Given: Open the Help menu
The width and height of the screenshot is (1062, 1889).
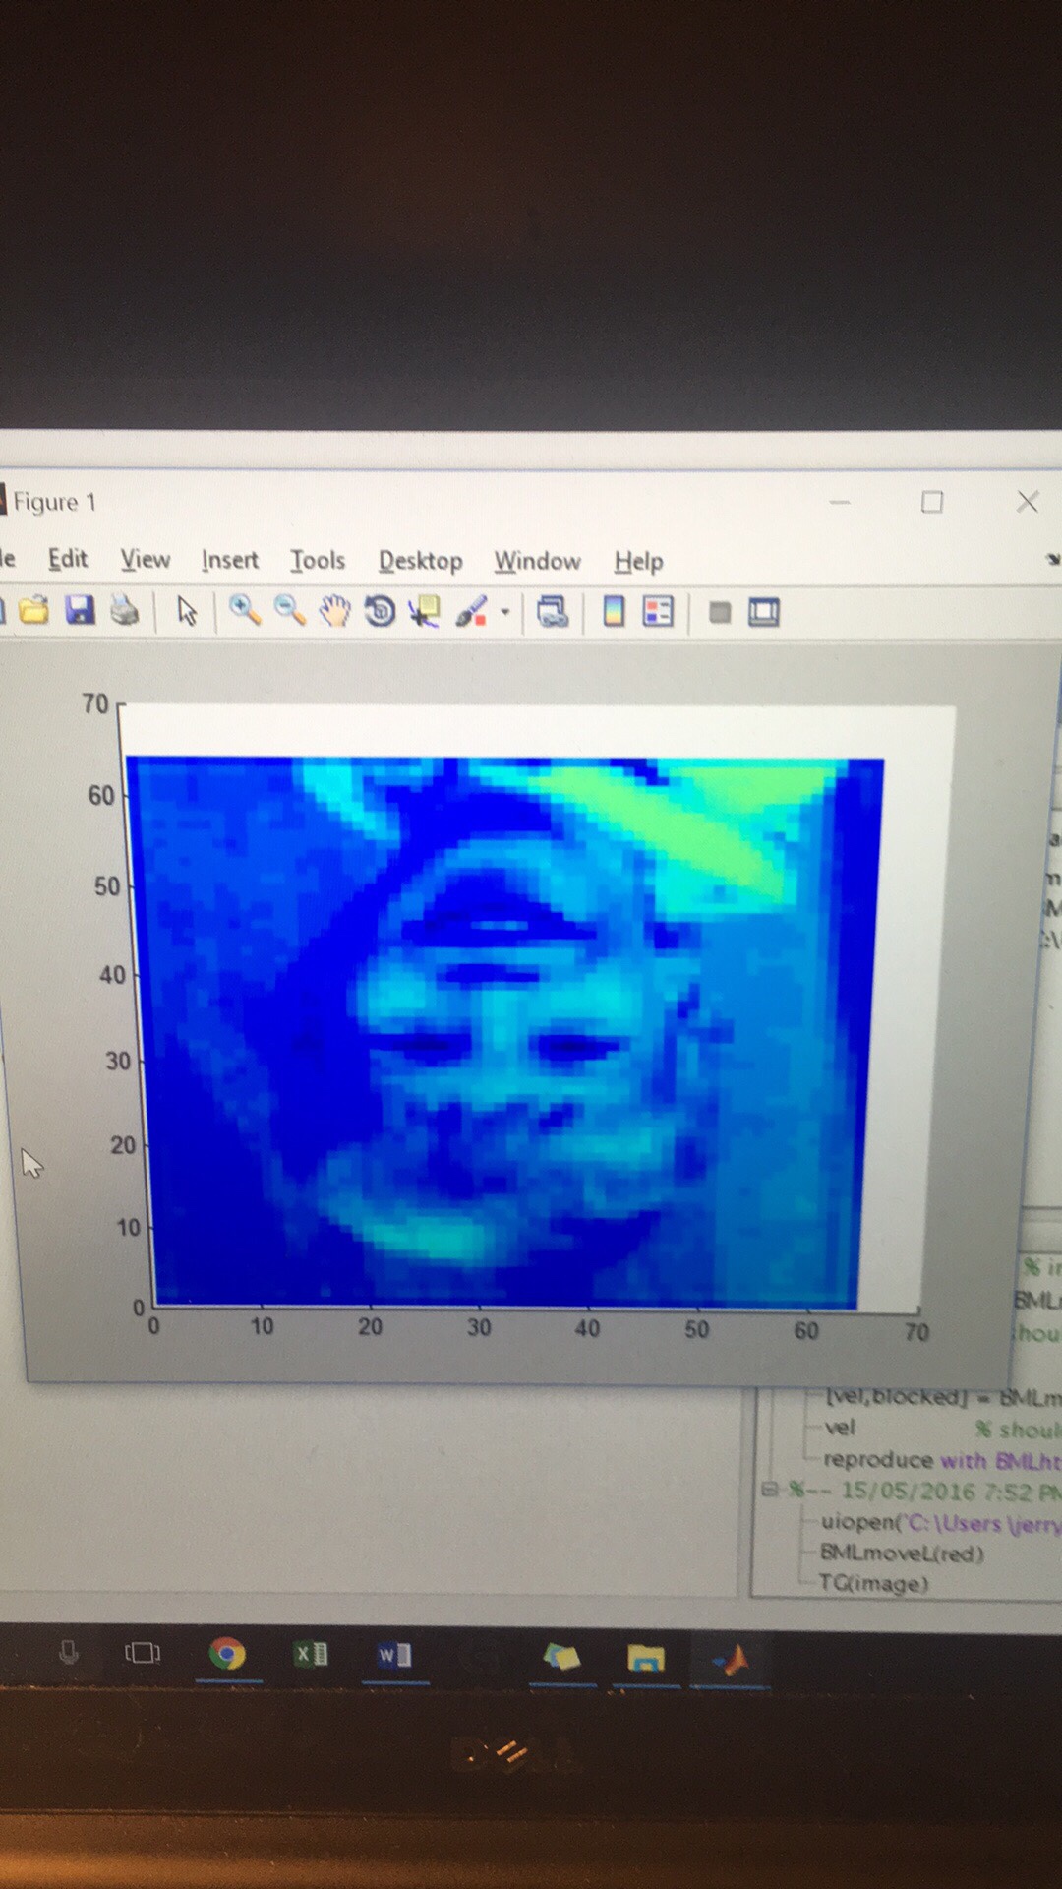Looking at the screenshot, I should tap(639, 562).
